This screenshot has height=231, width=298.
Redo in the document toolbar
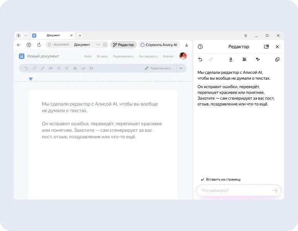[34, 68]
